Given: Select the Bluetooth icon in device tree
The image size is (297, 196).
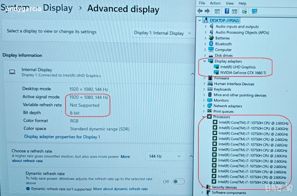Looking at the screenshot, I should pyautogui.click(x=211, y=44).
